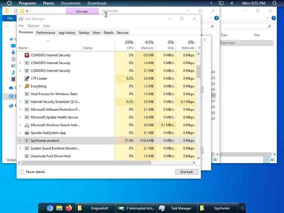Switch to the Details tab
This screenshot has width=284, height=213.
click(108, 33)
